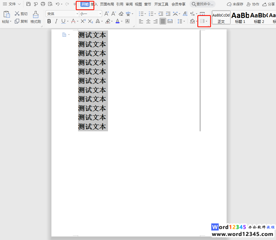The width and height of the screenshot is (276, 240).
Task: Toggle Italic formatting
Action: (56, 21)
